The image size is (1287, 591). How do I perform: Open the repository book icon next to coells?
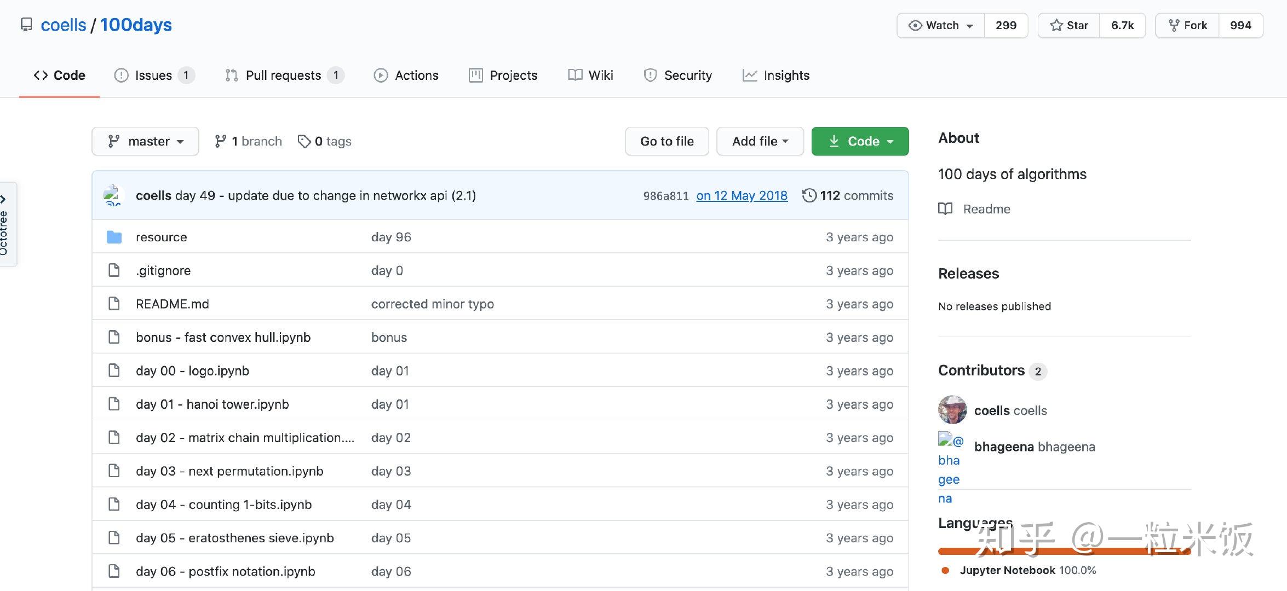[26, 25]
